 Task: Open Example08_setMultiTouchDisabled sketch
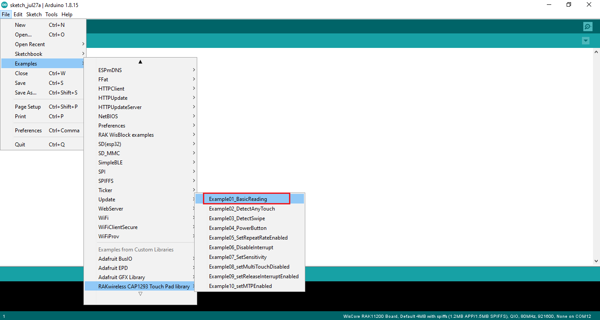click(x=249, y=267)
